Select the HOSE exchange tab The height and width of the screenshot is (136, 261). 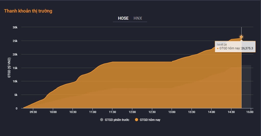point(123,18)
